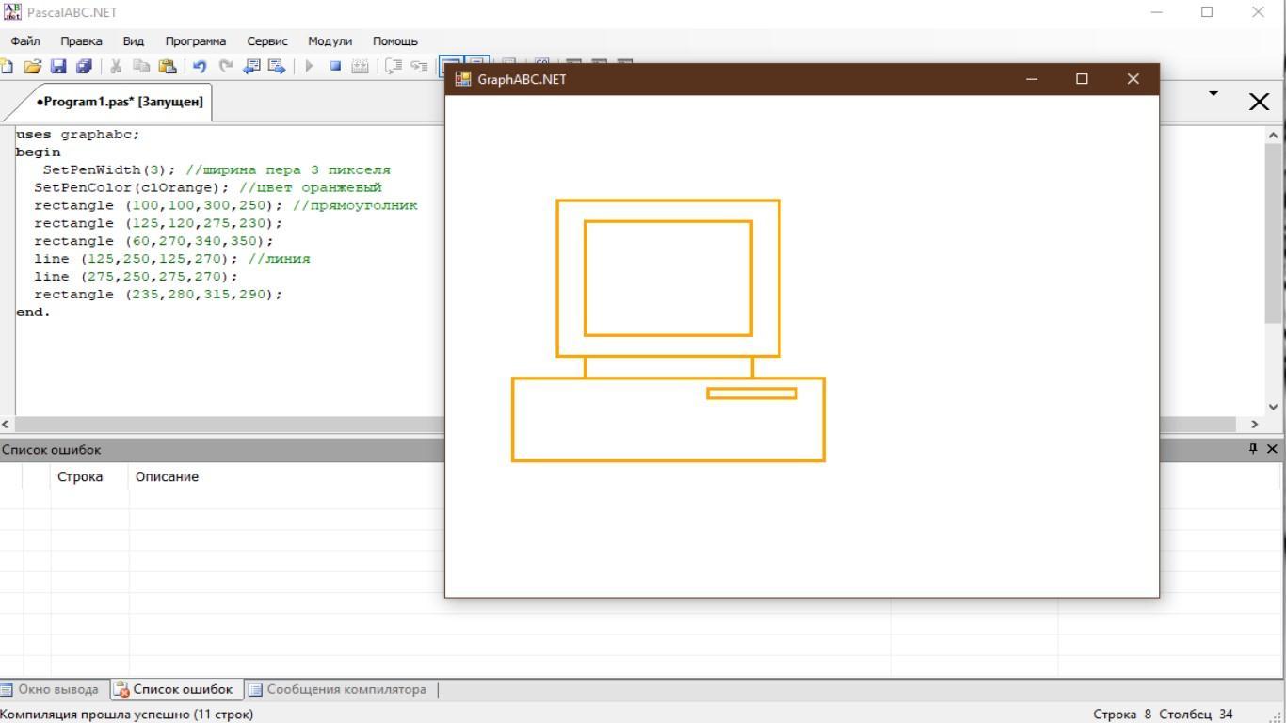Open the Сервис menu
This screenshot has width=1286, height=723.
267,41
